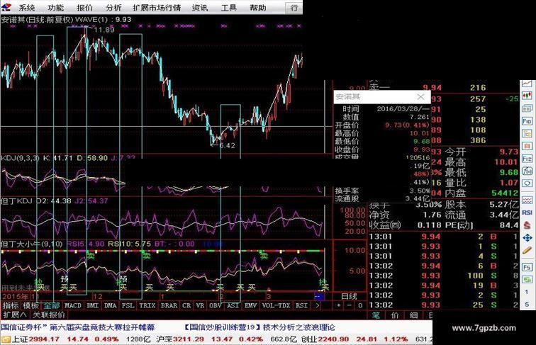The image size is (536, 345).
Task: Click the F10 icon in right sidebar
Action: pyautogui.click(x=527, y=121)
